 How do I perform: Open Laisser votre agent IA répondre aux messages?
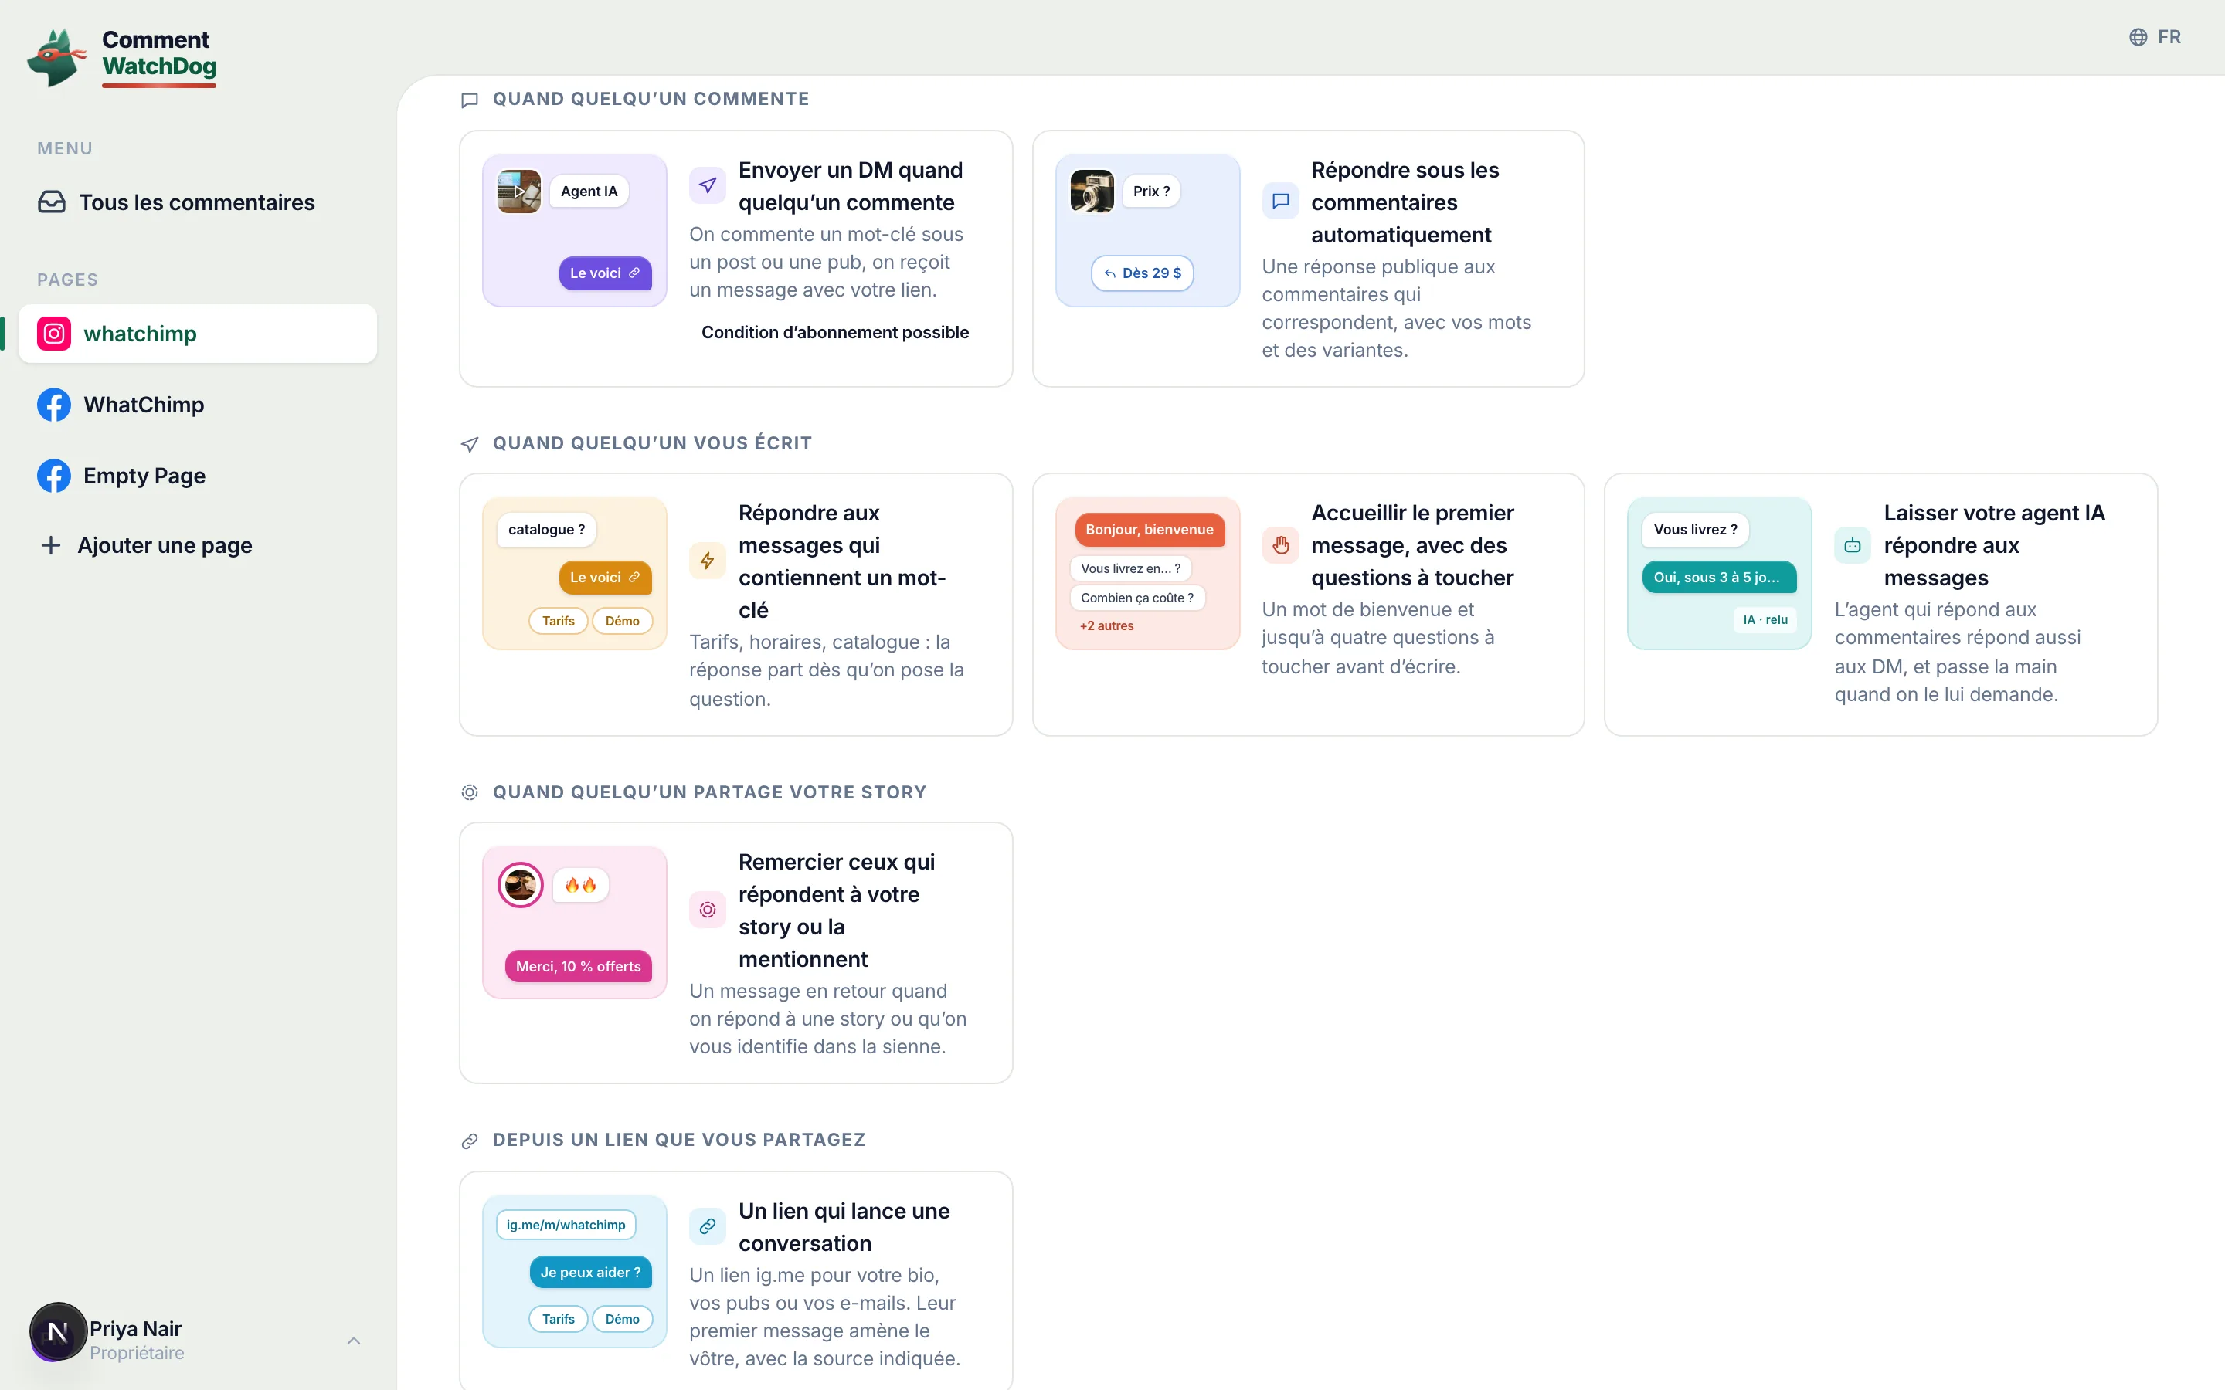[x=1881, y=605]
